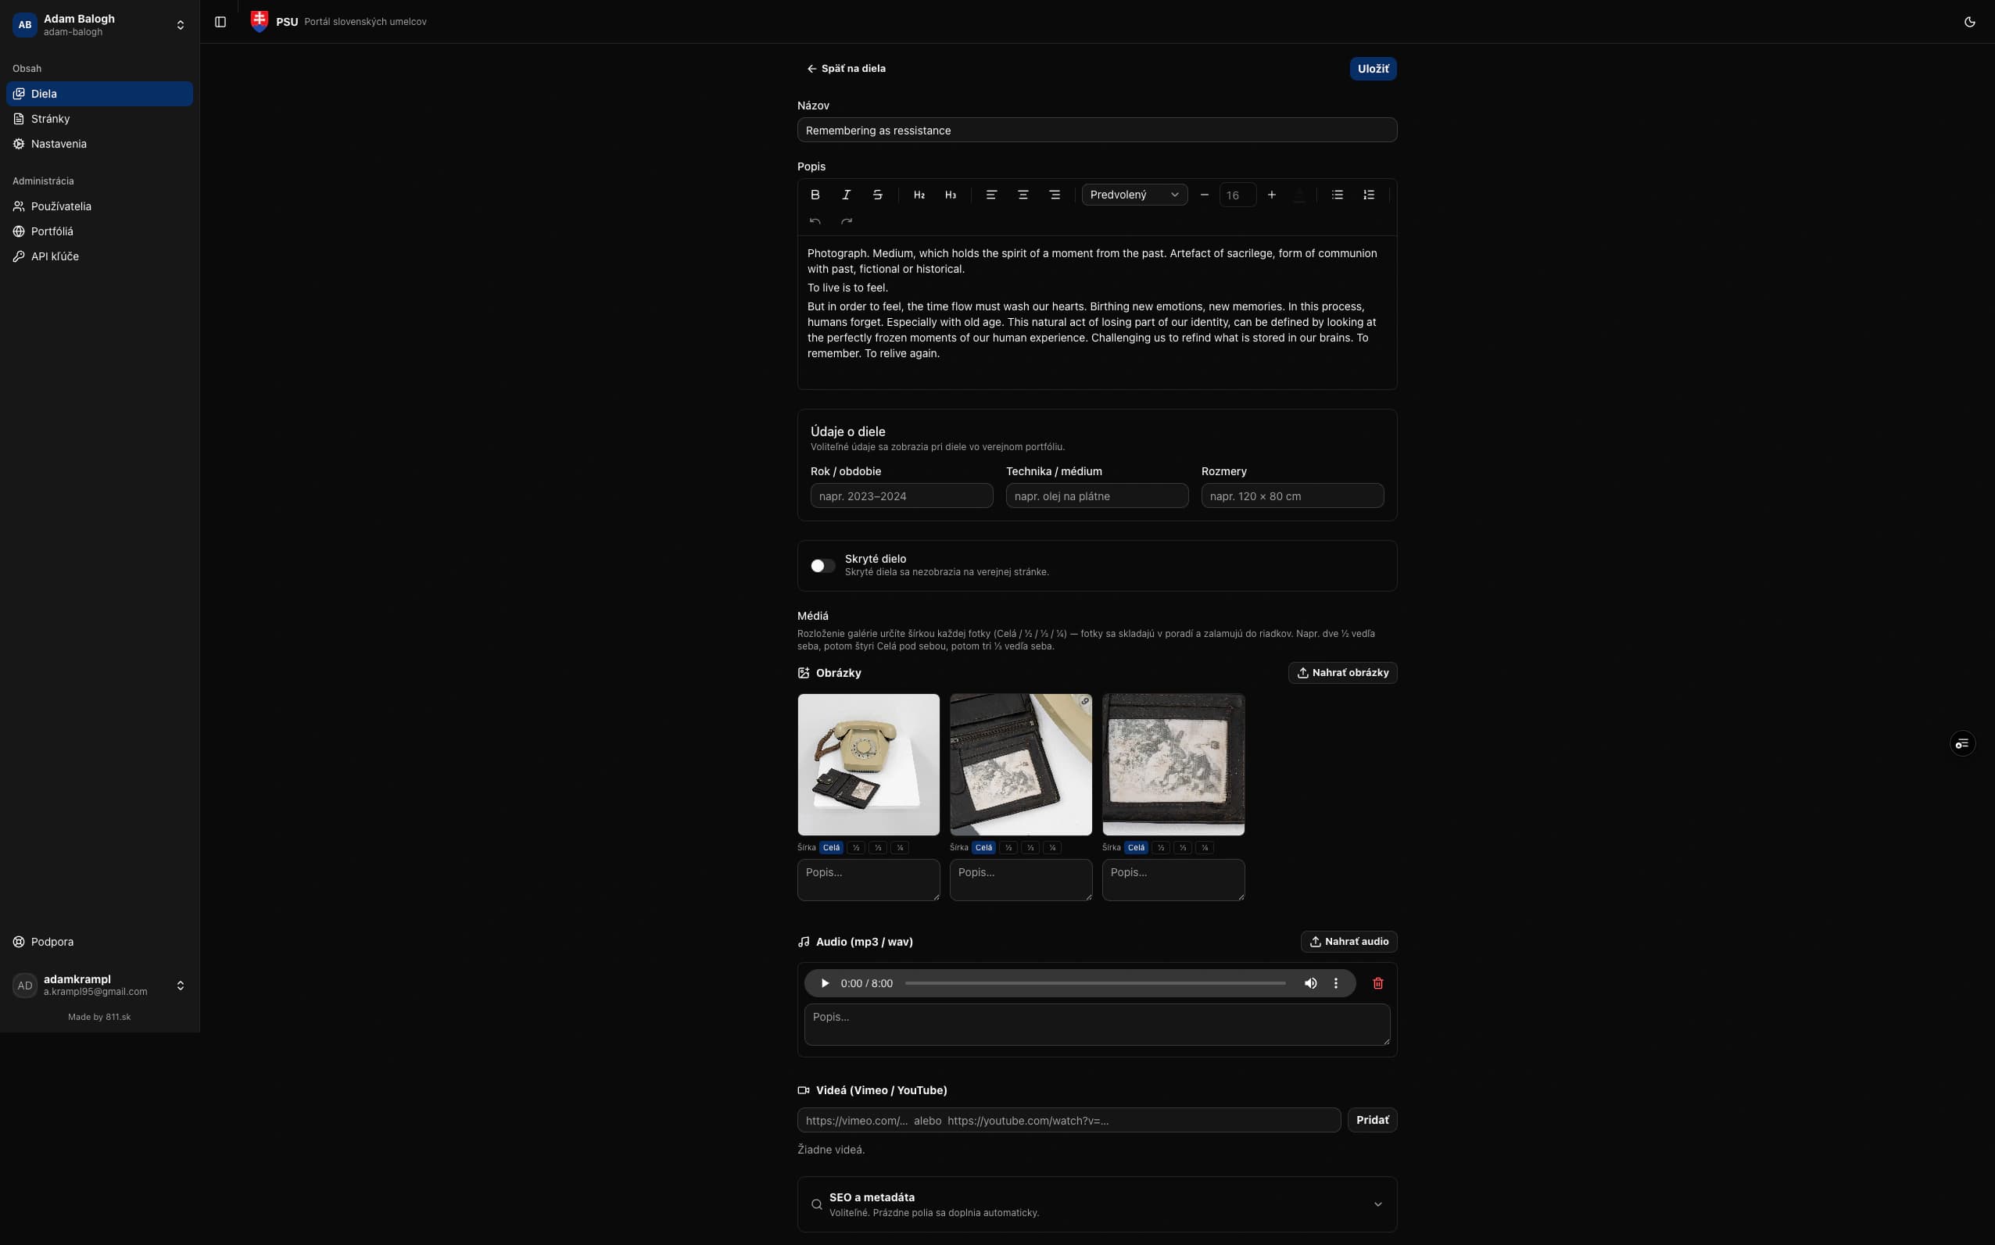The height and width of the screenshot is (1245, 1995).
Task: Go back via Späť na diela
Action: point(847,69)
